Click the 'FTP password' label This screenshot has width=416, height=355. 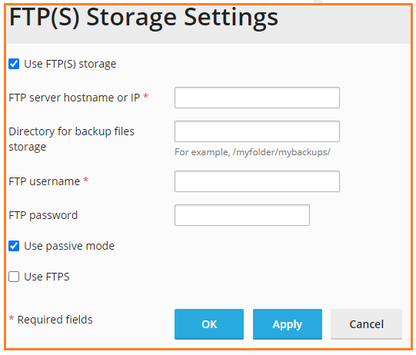(x=43, y=216)
